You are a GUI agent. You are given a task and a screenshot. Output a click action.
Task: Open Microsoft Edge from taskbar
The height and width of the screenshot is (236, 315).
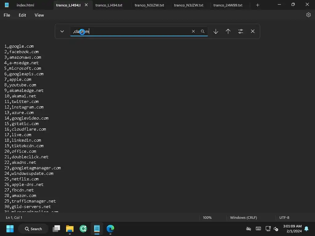point(110,229)
